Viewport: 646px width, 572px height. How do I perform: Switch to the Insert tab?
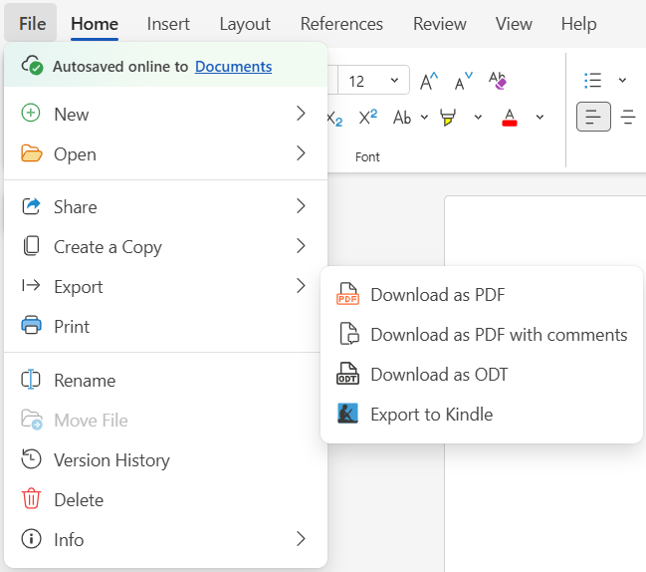168,24
